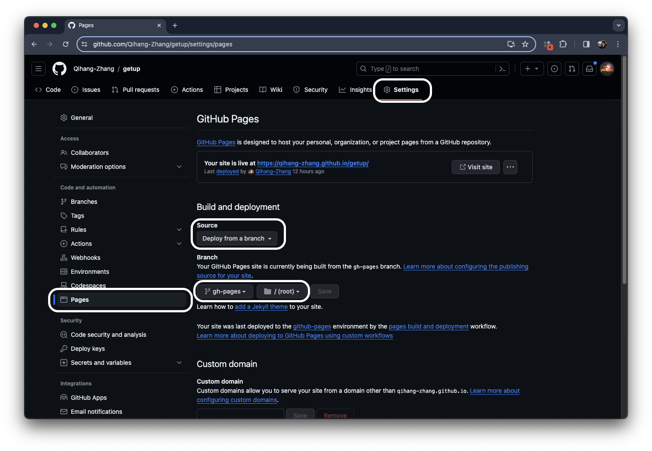Screen dimensions: 652x451
Task: Switch to the Issues tab
Action: (86, 90)
